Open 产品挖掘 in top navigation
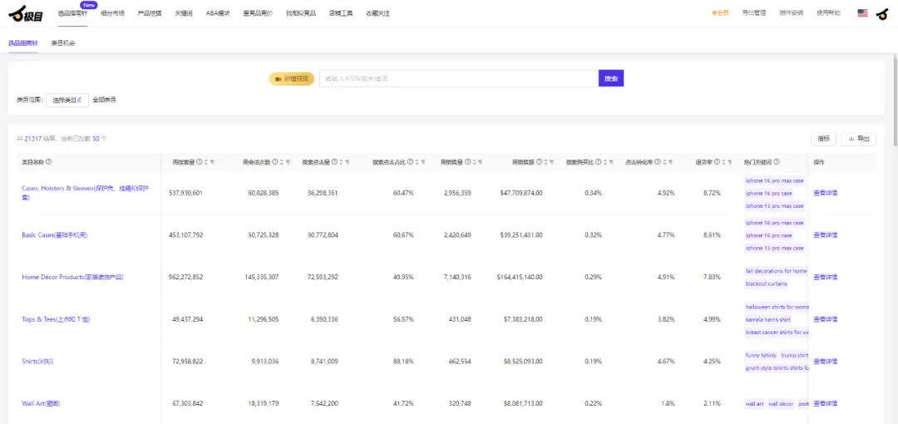 [150, 13]
